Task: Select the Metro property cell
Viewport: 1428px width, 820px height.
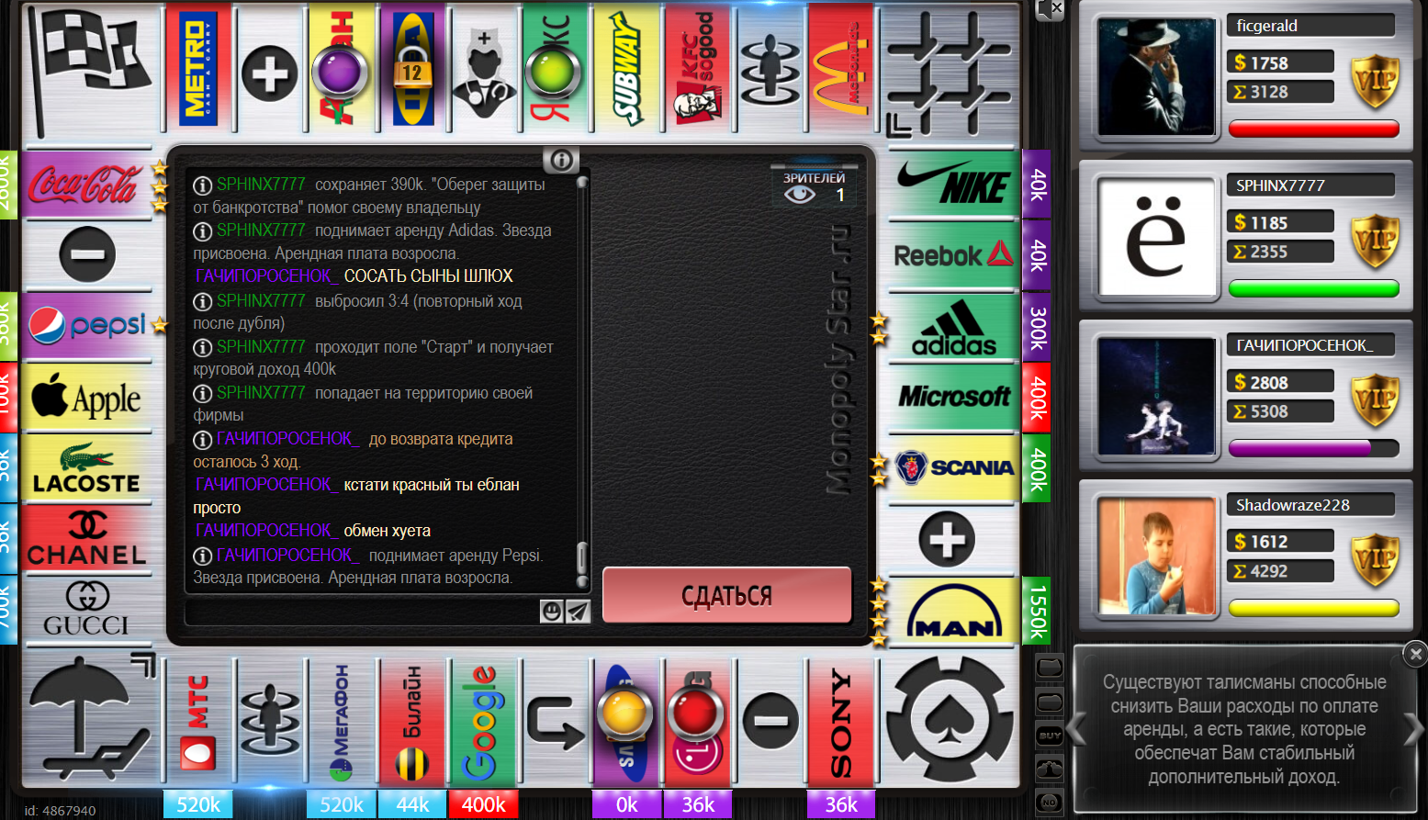Action: tap(198, 70)
